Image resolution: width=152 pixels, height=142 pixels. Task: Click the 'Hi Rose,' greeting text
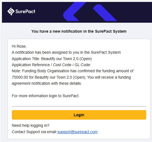coord(19,46)
